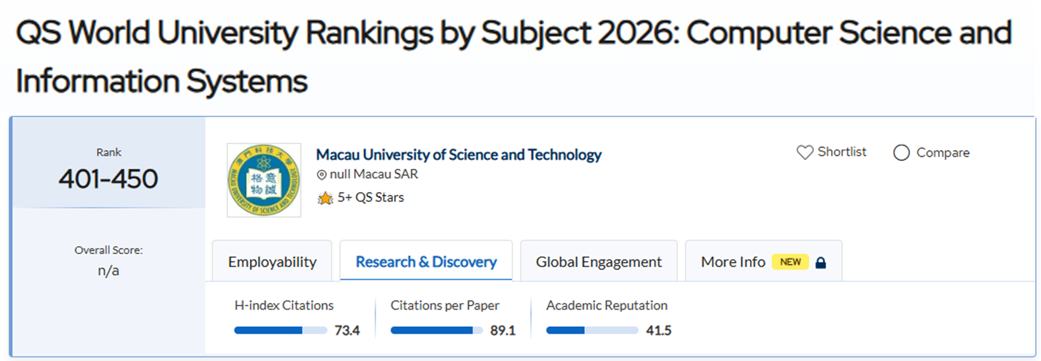Toggle the Compare radio button
This screenshot has width=1041, height=361.
tap(901, 153)
